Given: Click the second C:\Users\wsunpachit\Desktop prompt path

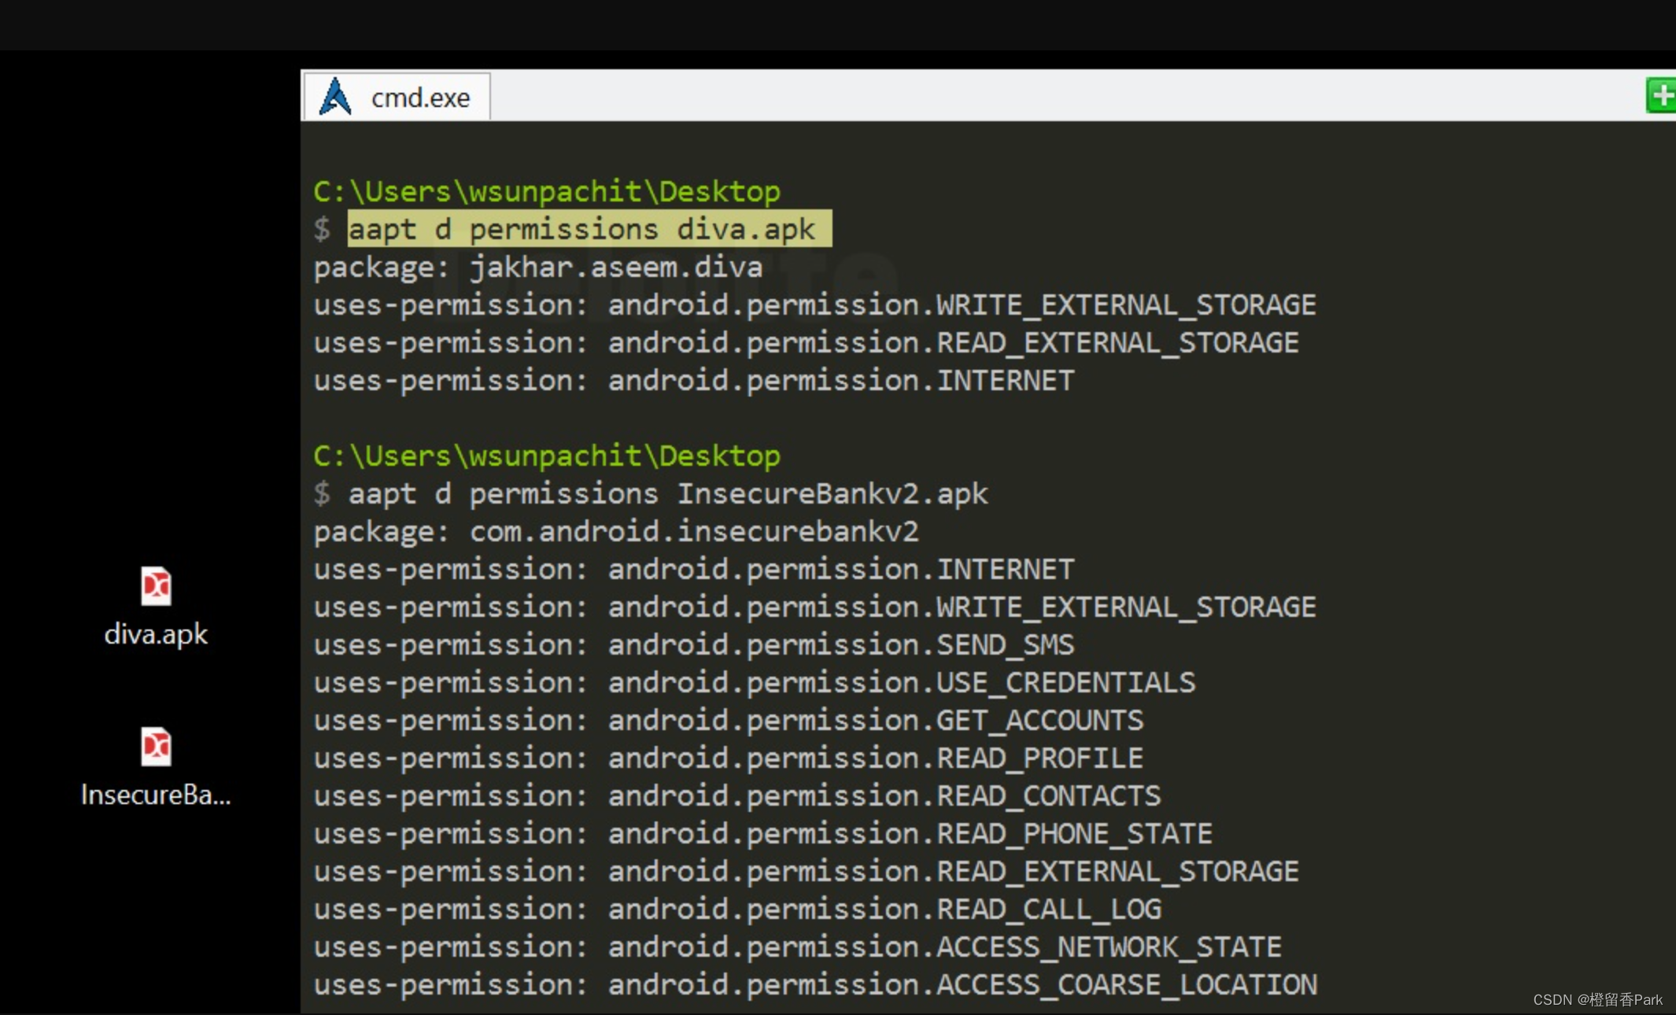Looking at the screenshot, I should tap(547, 456).
